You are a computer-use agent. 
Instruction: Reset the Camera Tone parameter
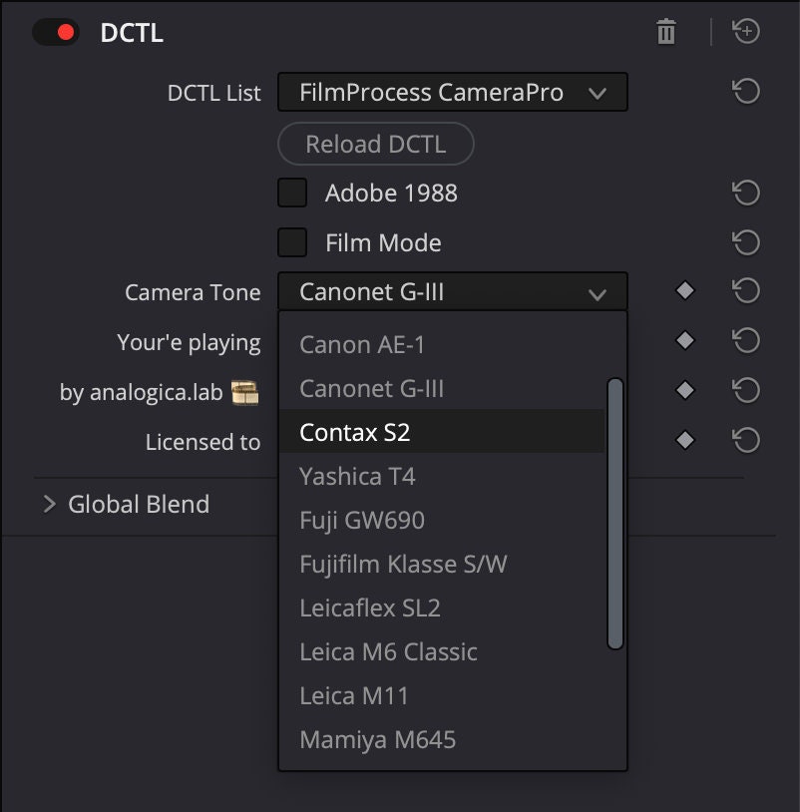point(746,290)
